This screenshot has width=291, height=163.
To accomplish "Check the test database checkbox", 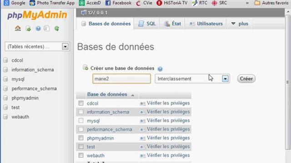I will point(81,147).
